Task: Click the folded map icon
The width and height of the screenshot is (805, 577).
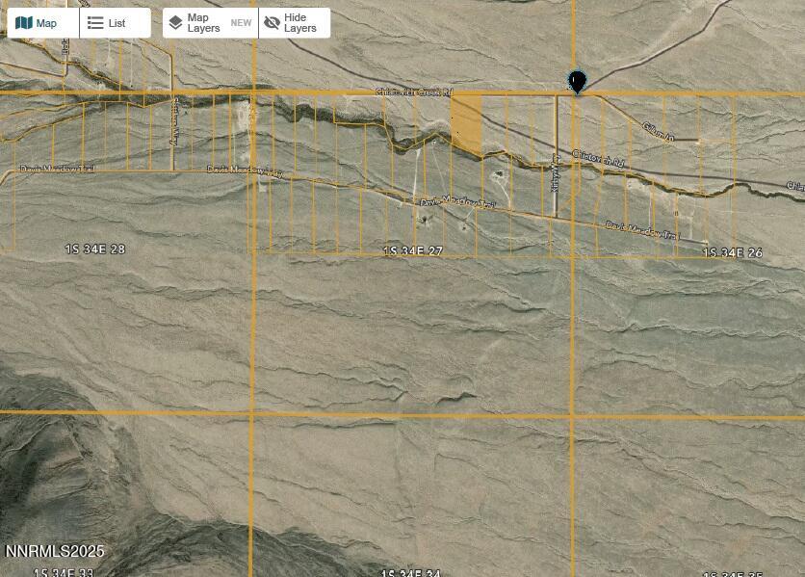Action: click(24, 23)
